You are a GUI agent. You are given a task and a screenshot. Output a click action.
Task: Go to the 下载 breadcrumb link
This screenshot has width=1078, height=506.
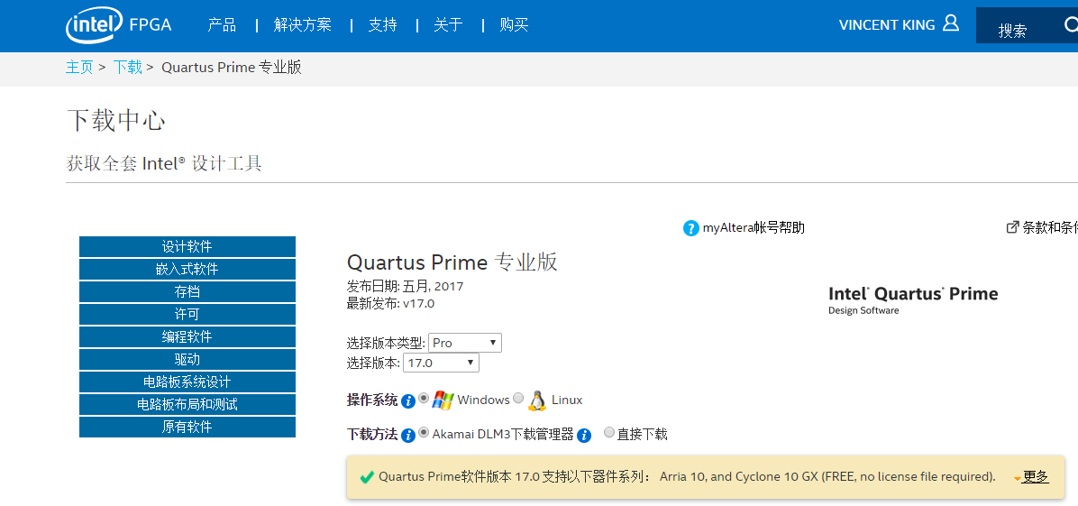(127, 68)
